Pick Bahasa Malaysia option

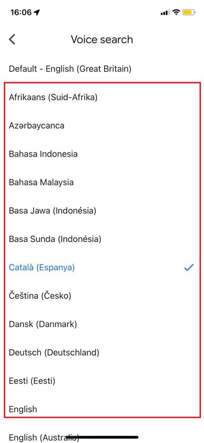click(102, 182)
